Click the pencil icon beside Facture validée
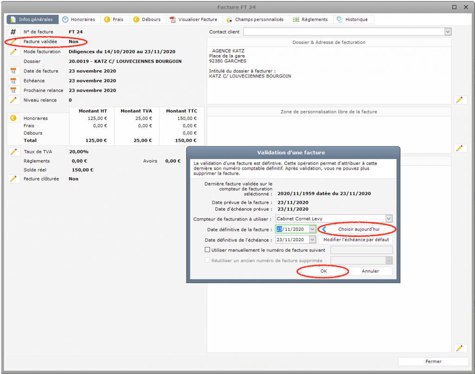 click(x=13, y=42)
